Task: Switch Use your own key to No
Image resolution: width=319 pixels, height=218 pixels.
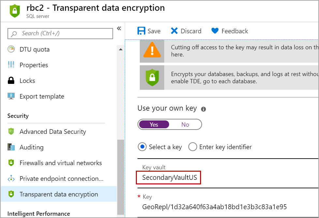Action: tap(185, 124)
